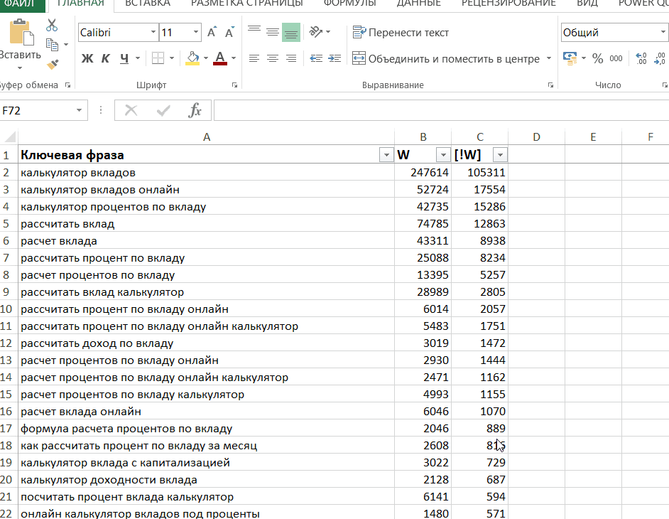Click Объединить и поместить в центре button

pyautogui.click(x=446, y=58)
